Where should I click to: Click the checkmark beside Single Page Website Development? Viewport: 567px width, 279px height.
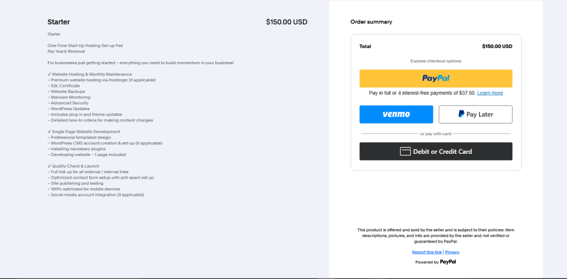[x=49, y=132]
